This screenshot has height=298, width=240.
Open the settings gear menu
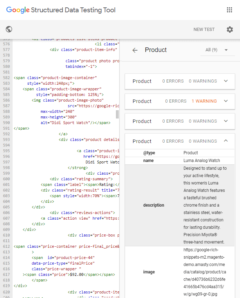(x=229, y=30)
